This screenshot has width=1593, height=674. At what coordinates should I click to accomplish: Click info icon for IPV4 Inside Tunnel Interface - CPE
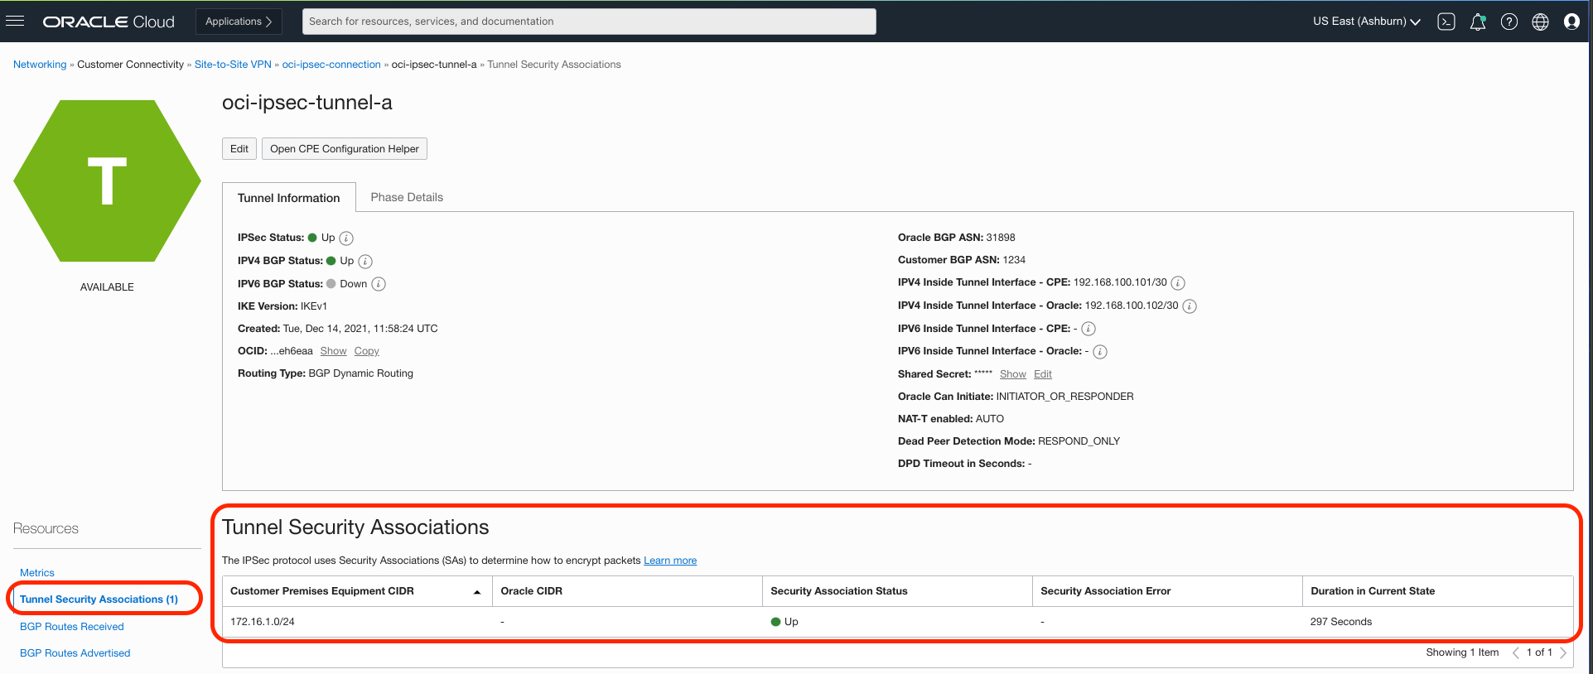(1178, 283)
